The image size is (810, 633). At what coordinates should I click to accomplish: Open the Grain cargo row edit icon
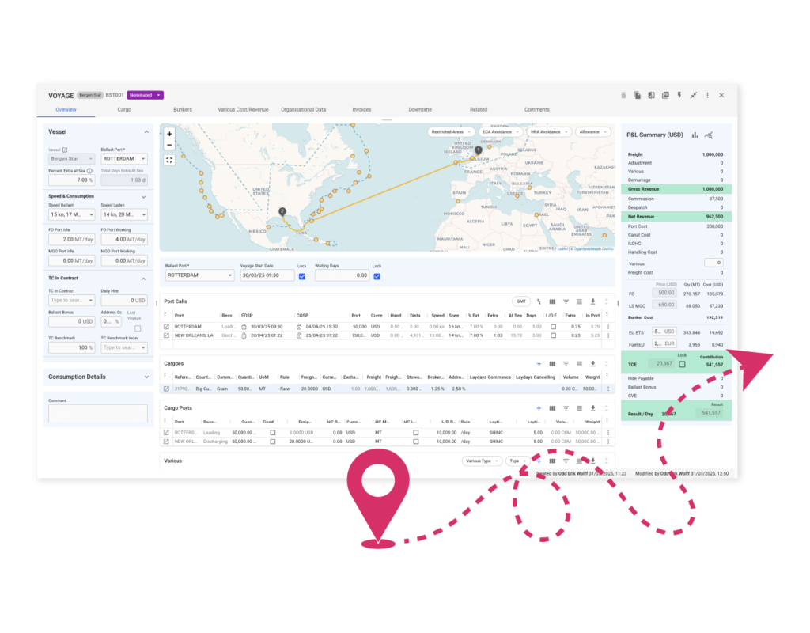166,389
